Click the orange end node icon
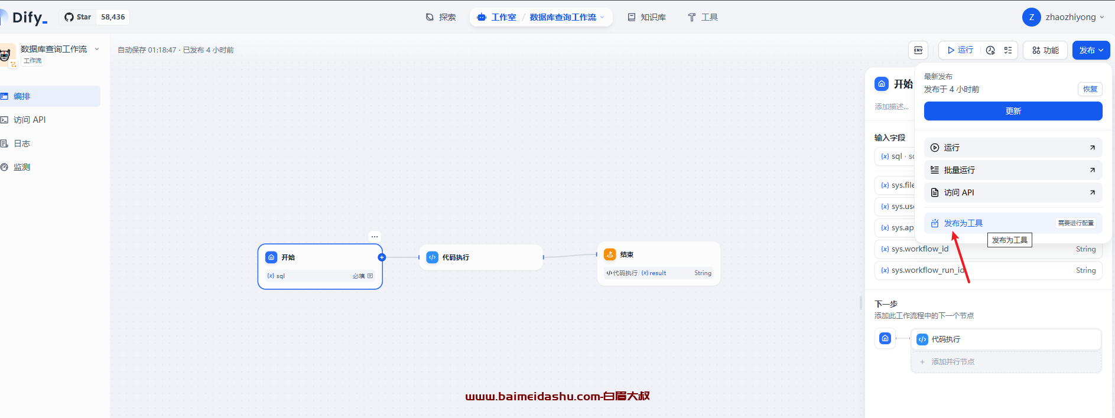 [x=610, y=254]
